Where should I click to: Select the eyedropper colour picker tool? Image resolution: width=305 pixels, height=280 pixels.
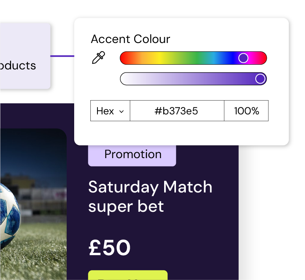click(98, 58)
